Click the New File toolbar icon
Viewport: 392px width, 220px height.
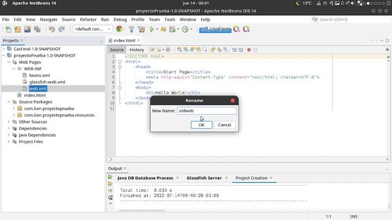[8, 29]
